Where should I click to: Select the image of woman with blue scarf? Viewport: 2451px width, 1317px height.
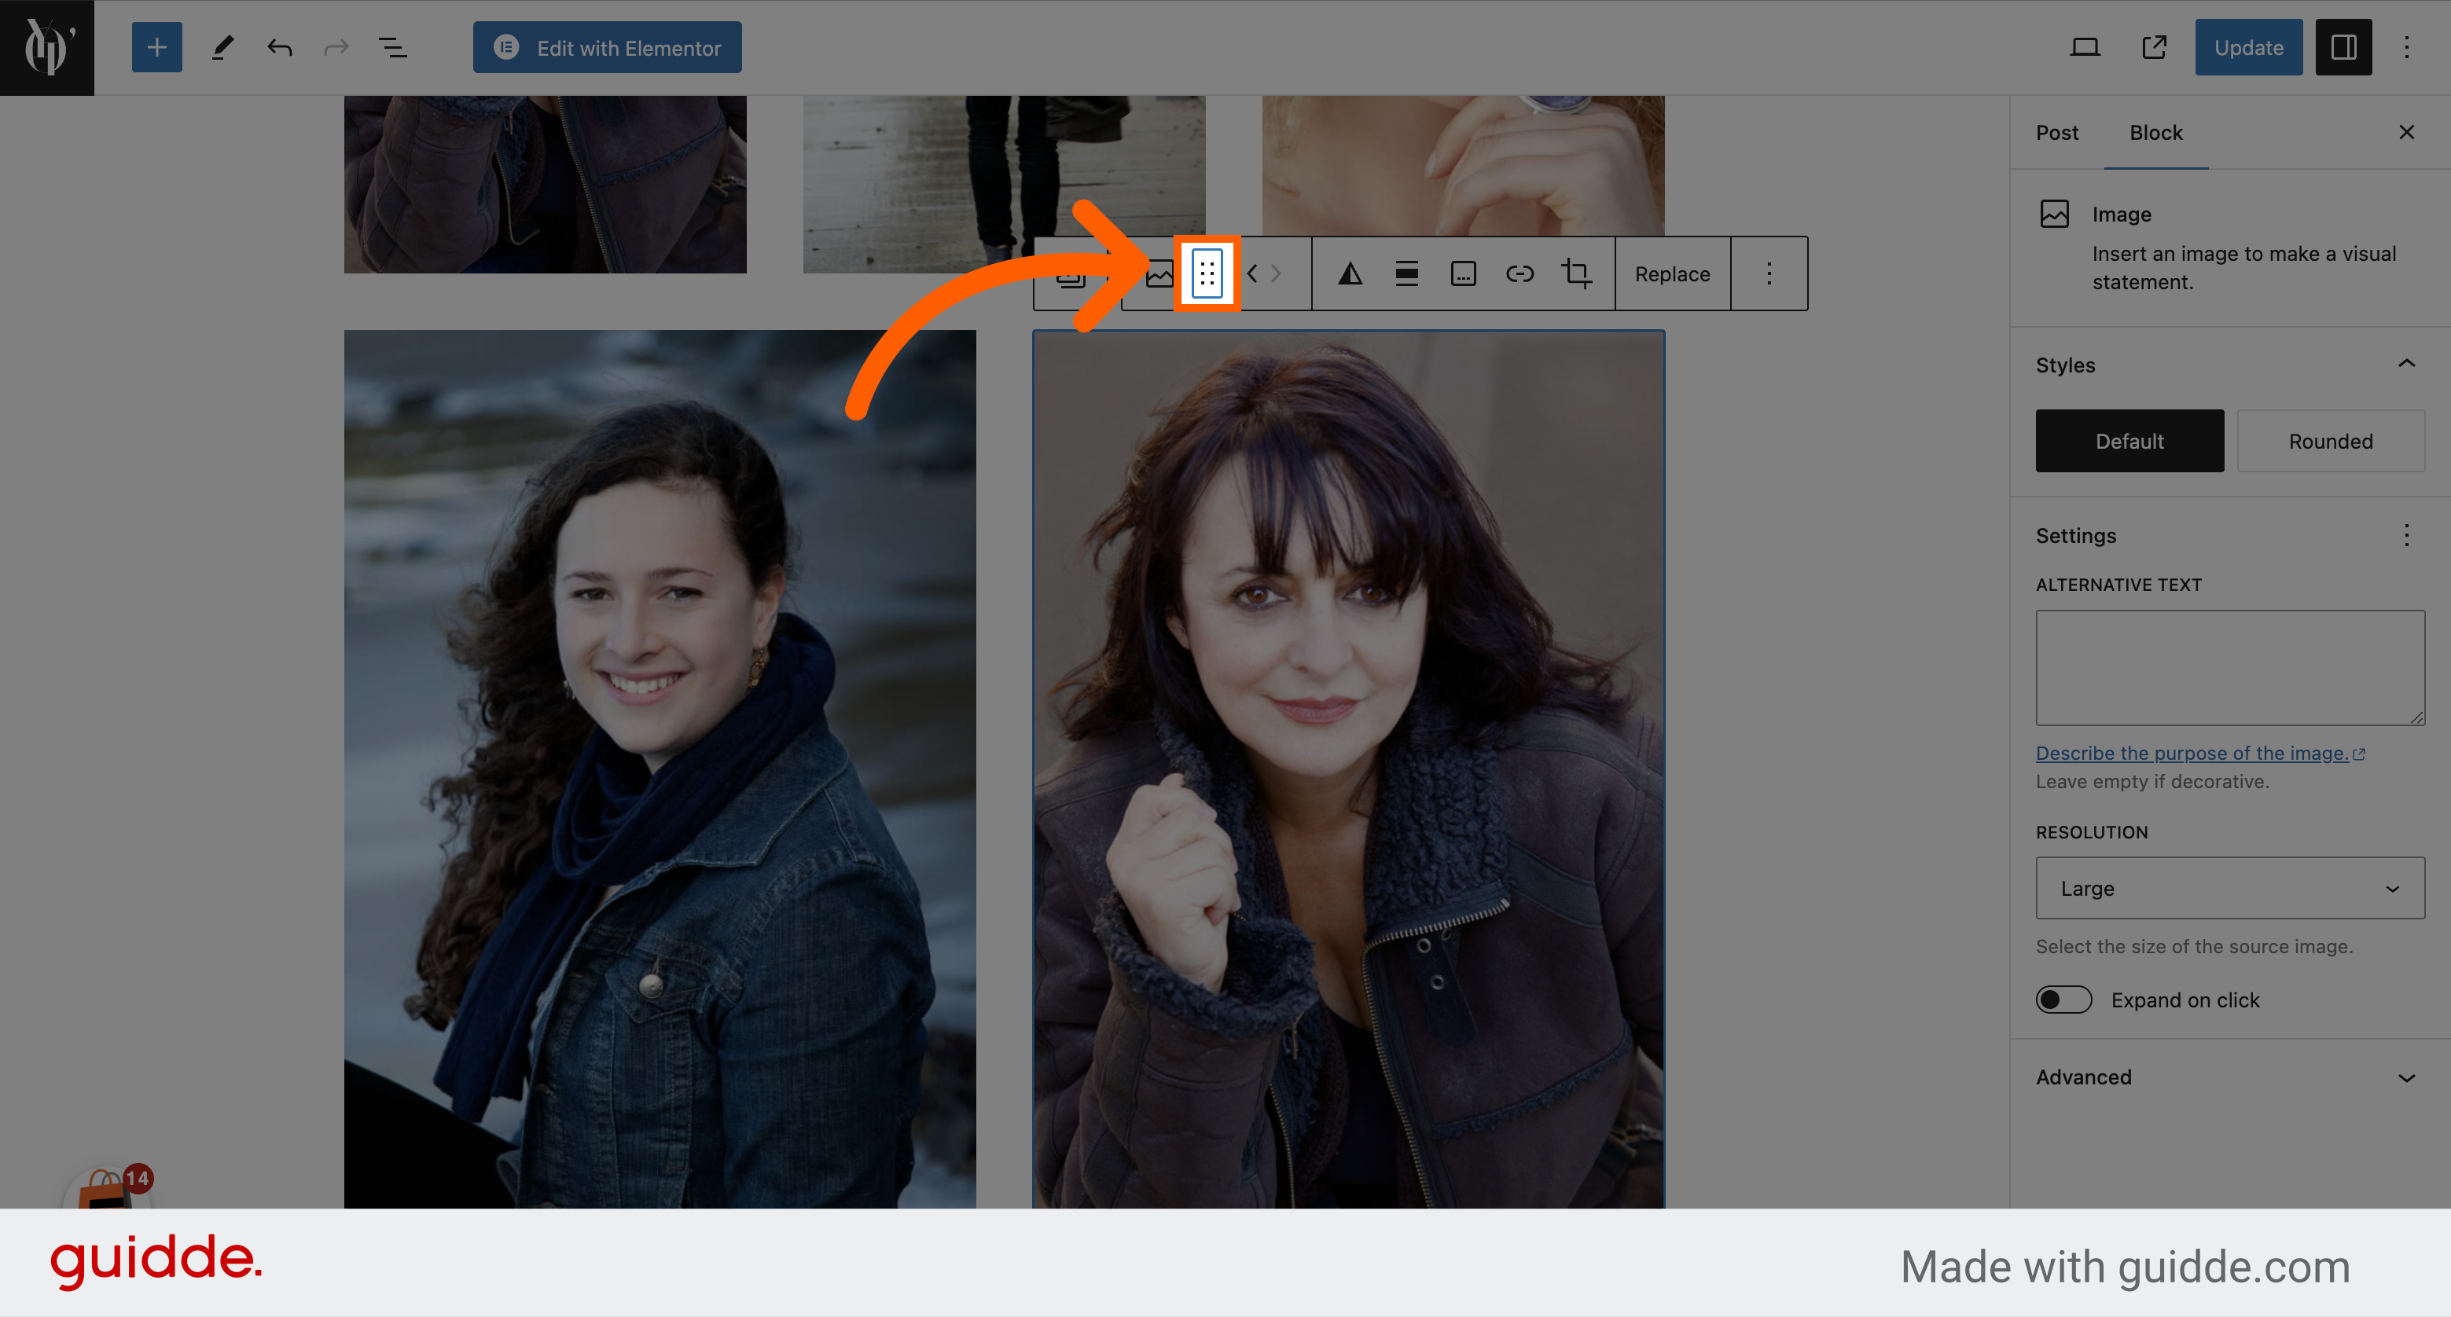click(x=660, y=769)
